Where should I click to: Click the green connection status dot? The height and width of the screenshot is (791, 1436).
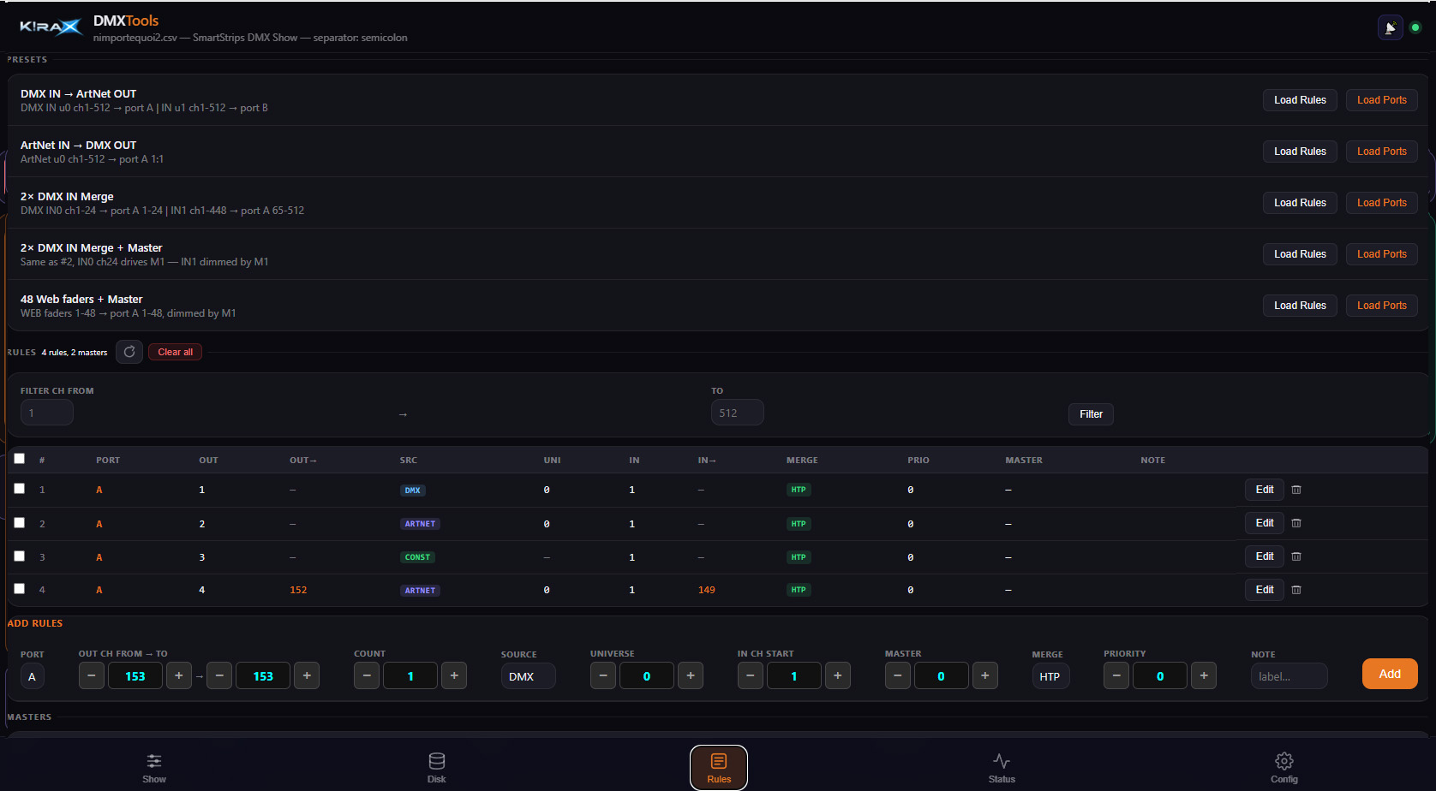click(1415, 27)
